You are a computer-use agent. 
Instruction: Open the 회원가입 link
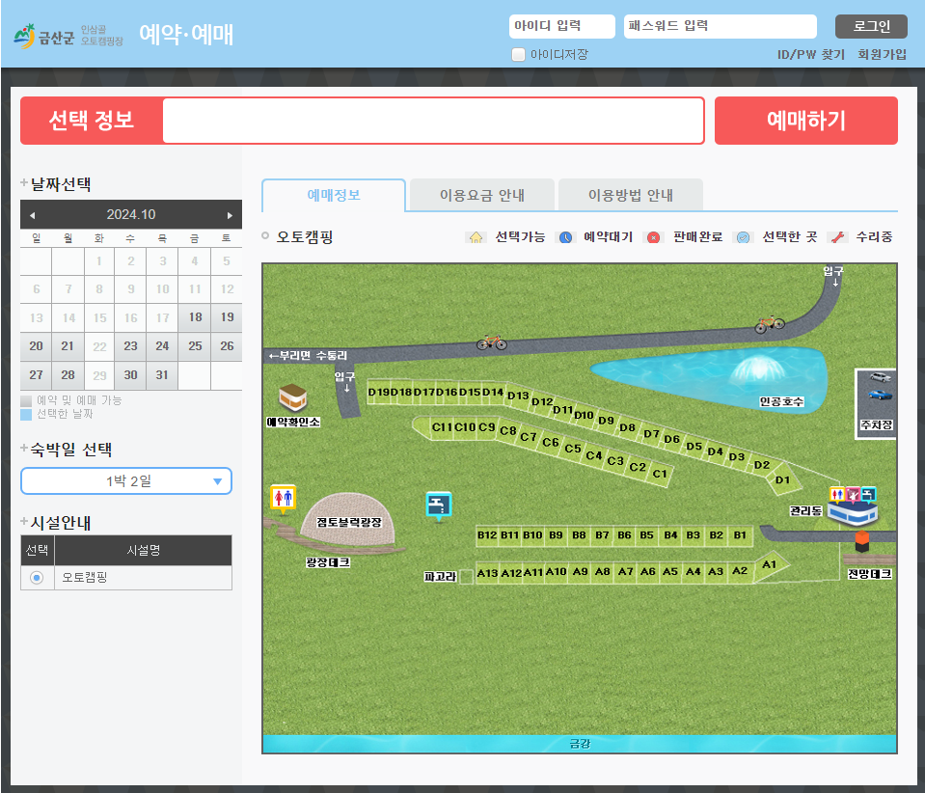[882, 55]
